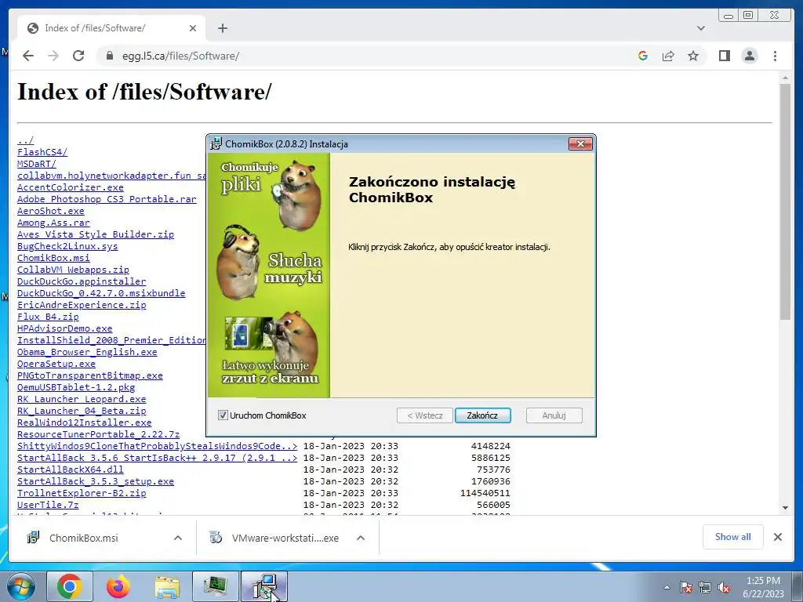The height and width of the screenshot is (602, 803).
Task: Open the monitor app taskbar icon
Action: [x=215, y=586]
